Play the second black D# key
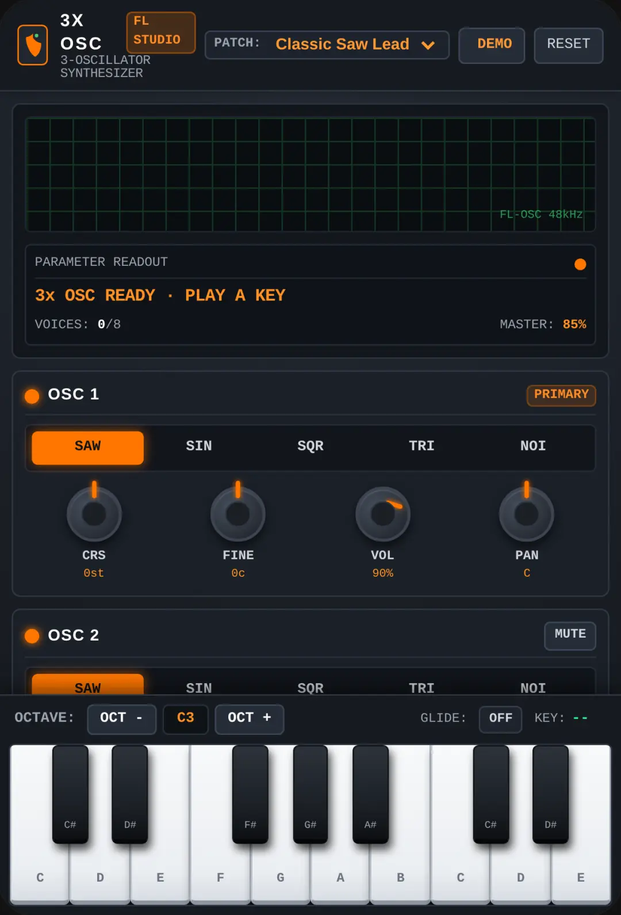The image size is (621, 915). [550, 794]
